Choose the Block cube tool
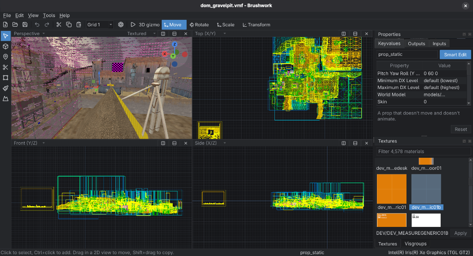Viewport: 473px width, 256px height. point(6,47)
